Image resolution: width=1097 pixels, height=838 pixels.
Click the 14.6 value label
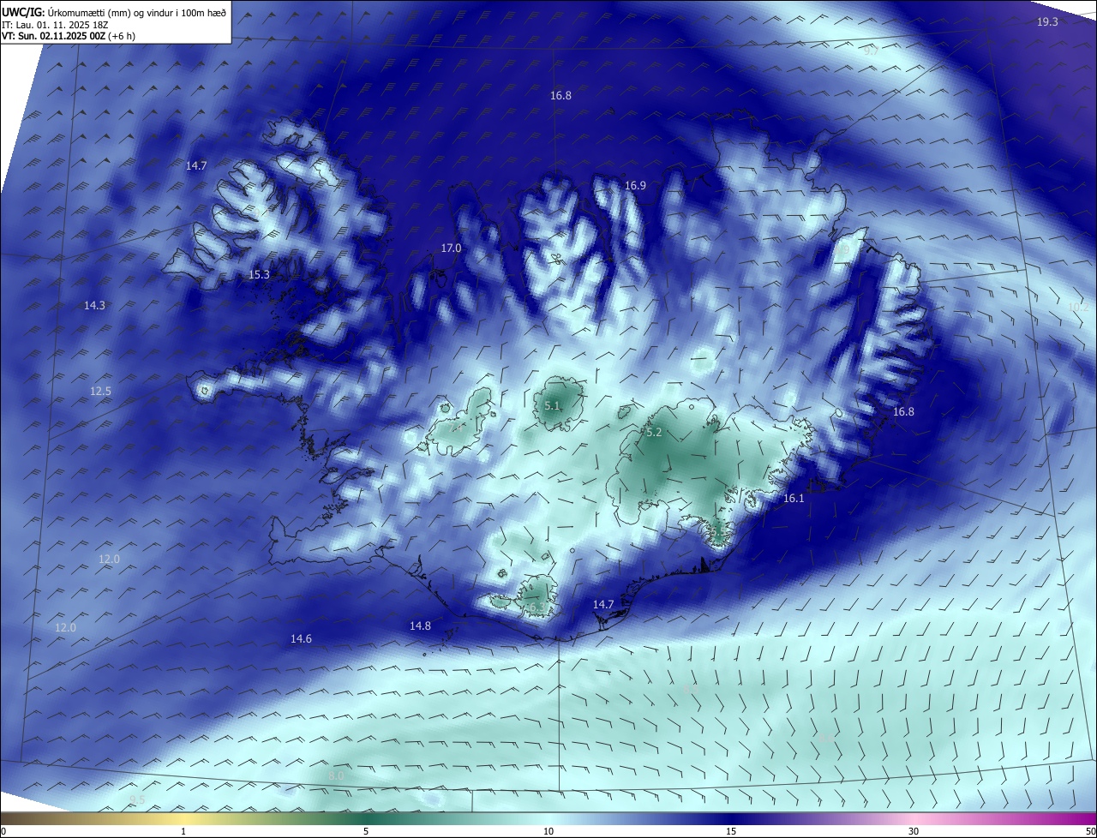pos(301,638)
